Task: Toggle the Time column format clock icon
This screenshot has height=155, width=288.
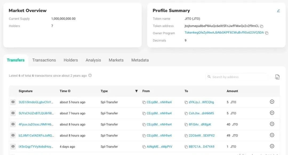Action: click(69, 91)
